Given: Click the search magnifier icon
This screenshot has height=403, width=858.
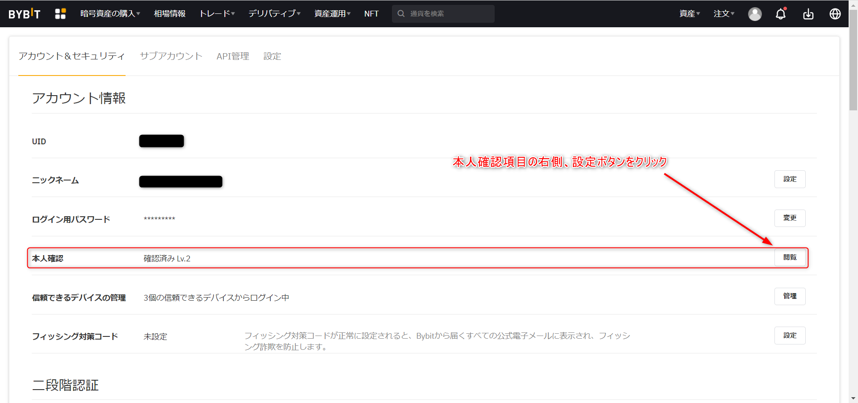Looking at the screenshot, I should click(x=401, y=14).
